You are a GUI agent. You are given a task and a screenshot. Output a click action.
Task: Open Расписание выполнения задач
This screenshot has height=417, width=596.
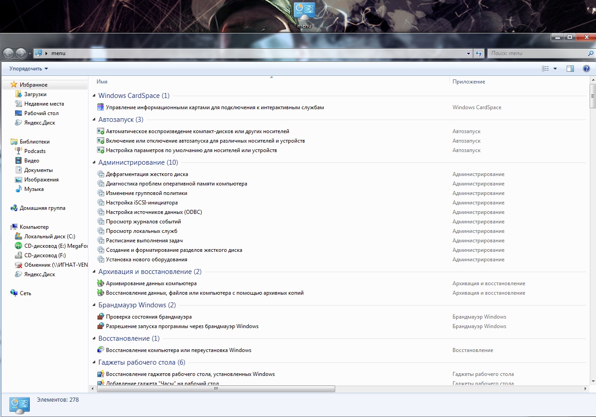[144, 241]
